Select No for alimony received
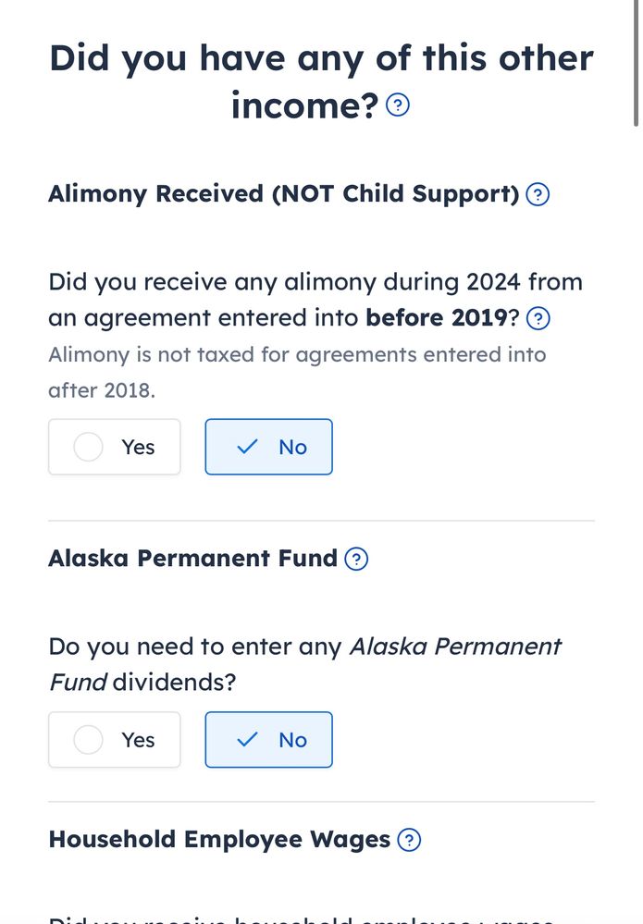 point(268,447)
